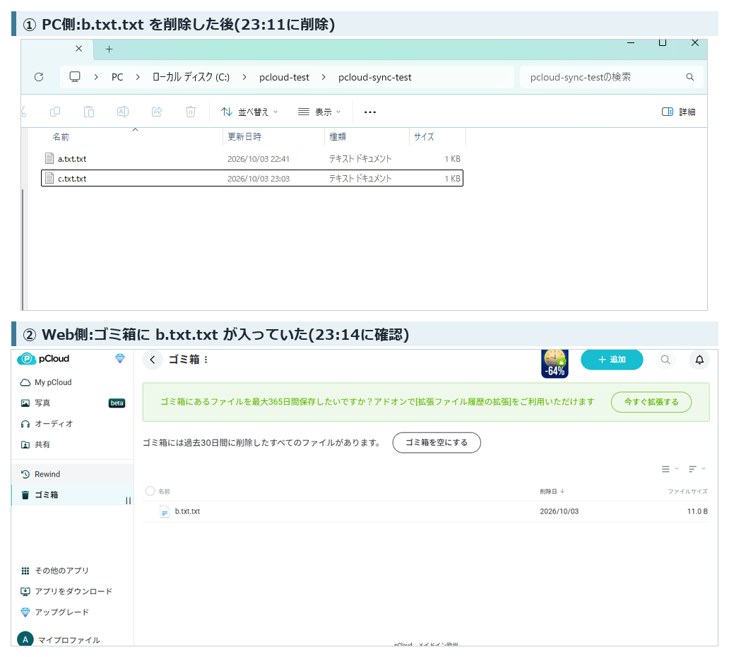Click the copy icon in Explorer toolbar
The height and width of the screenshot is (657, 729).
pos(55,112)
